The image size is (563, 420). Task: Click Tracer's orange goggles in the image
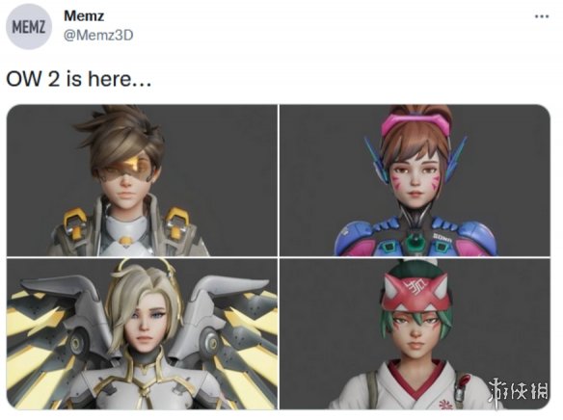point(125,168)
